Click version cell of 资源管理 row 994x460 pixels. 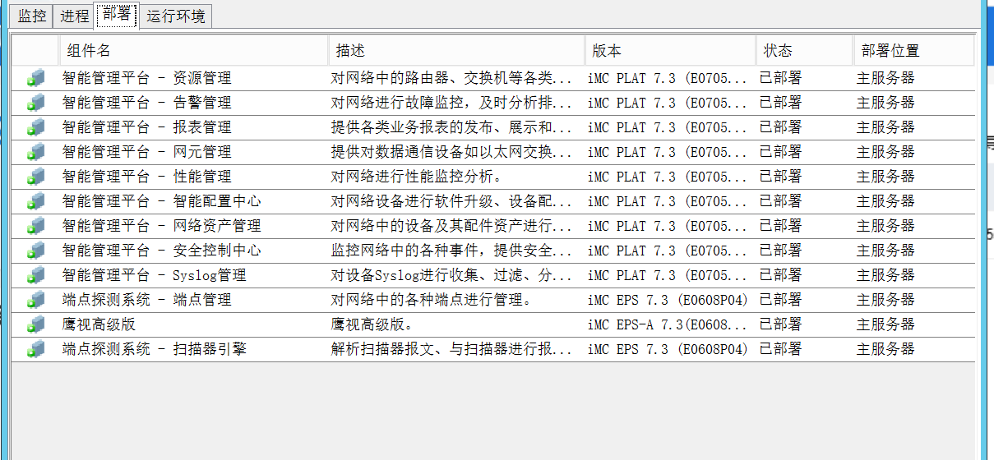click(x=668, y=78)
